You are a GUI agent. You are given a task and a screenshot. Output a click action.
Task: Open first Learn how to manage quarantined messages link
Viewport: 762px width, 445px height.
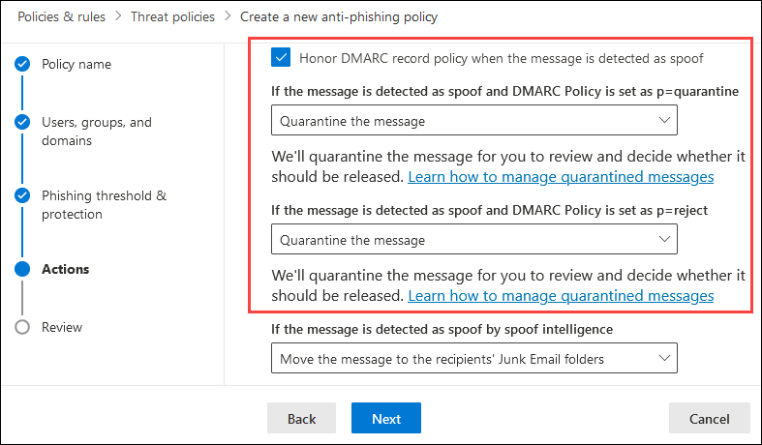point(561,177)
